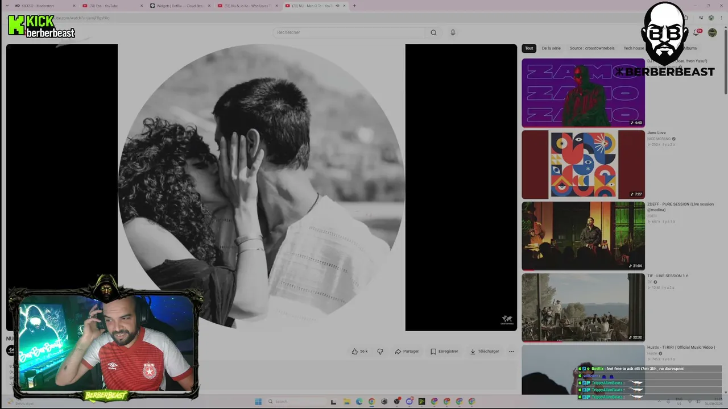The height and width of the screenshot is (409, 728).
Task: Open a new browser tab
Action: pyautogui.click(x=354, y=6)
